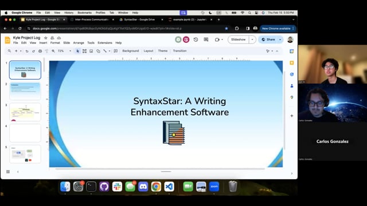Add a new slide with plus icon
367x206 pixels.
pos(16,51)
